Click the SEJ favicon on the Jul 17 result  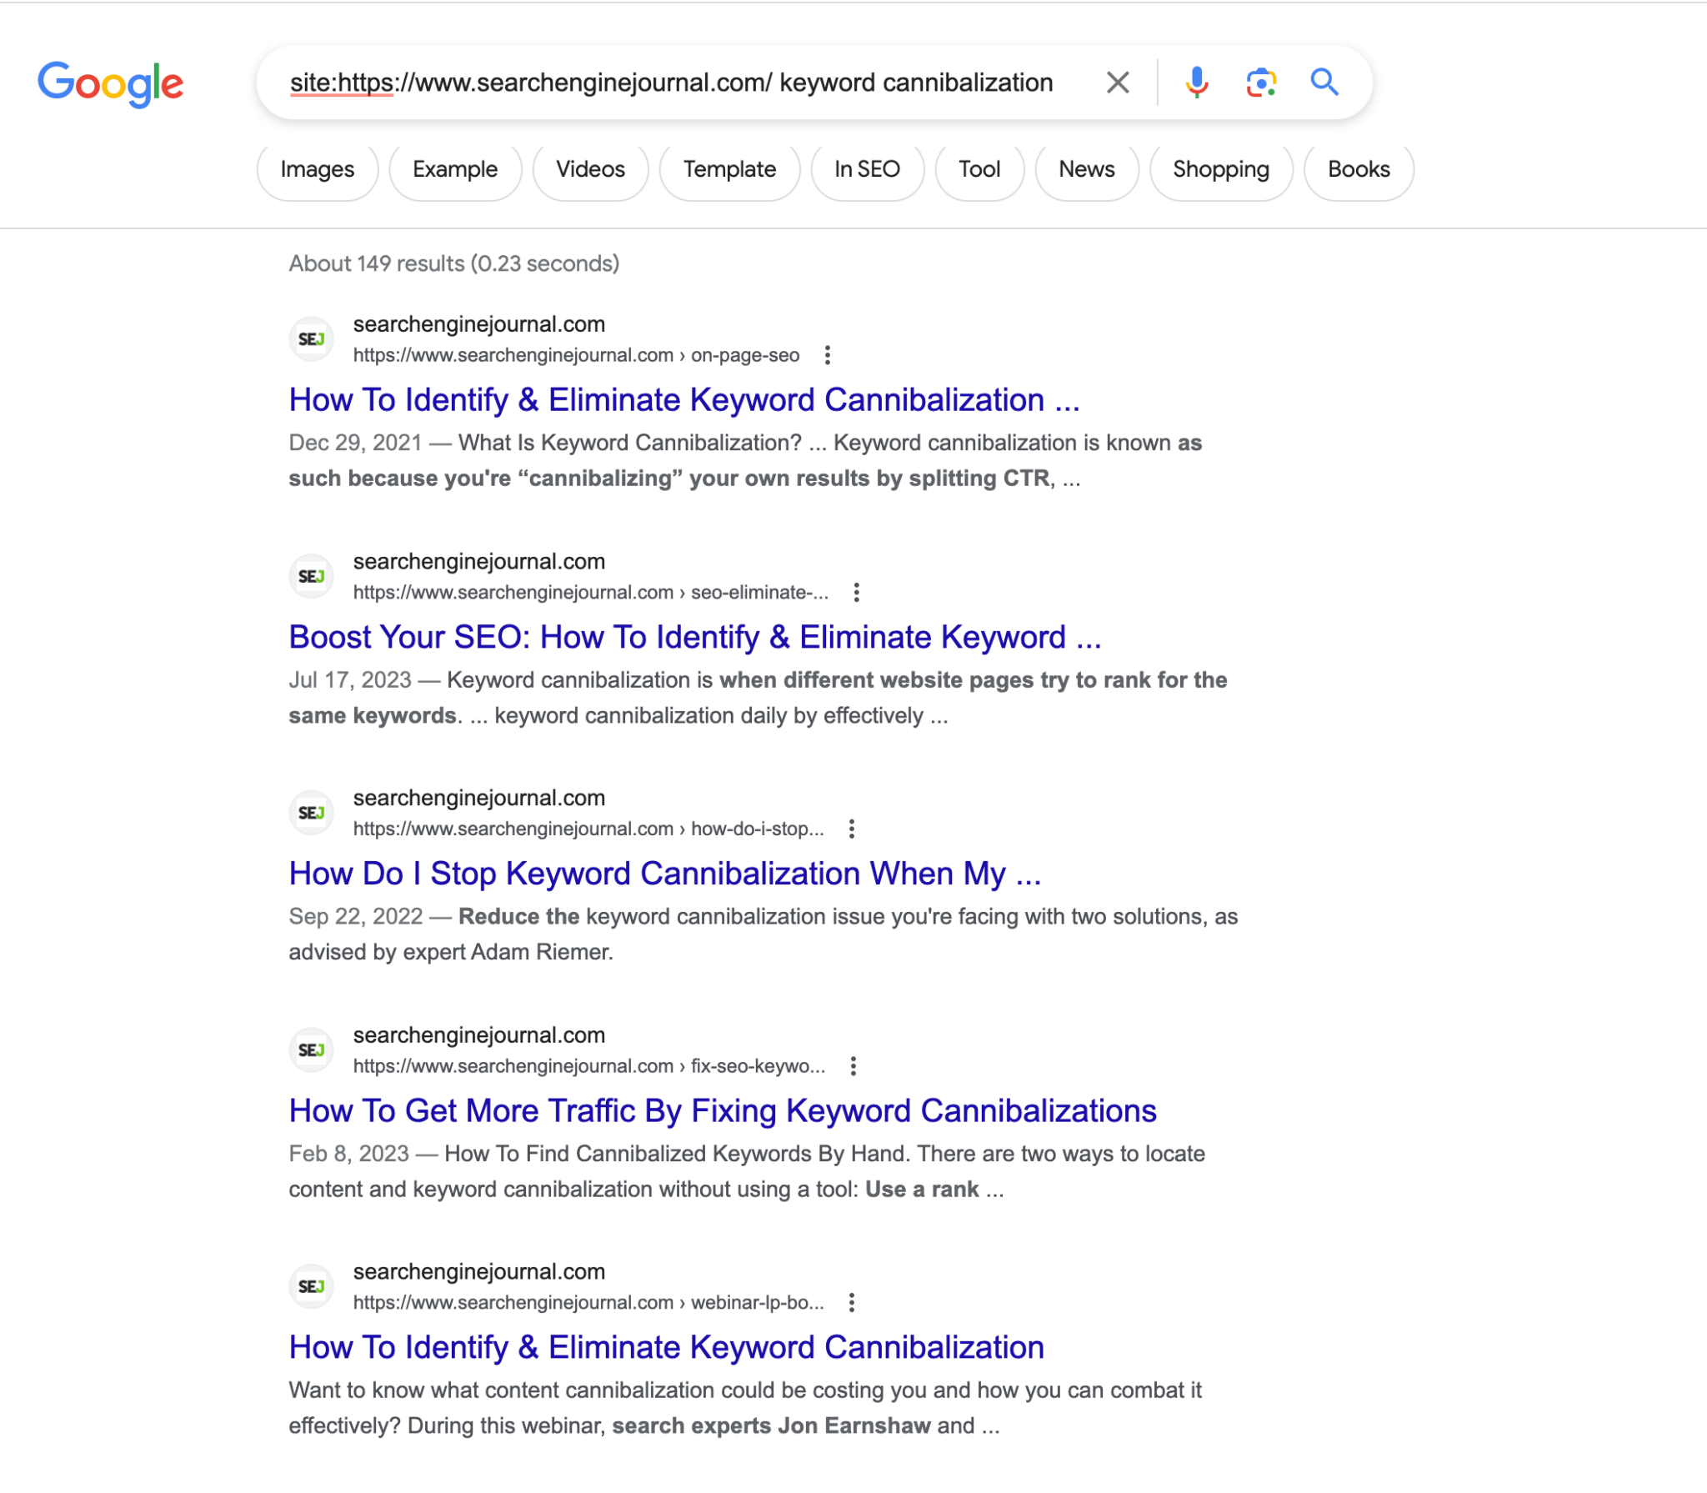[x=312, y=575]
